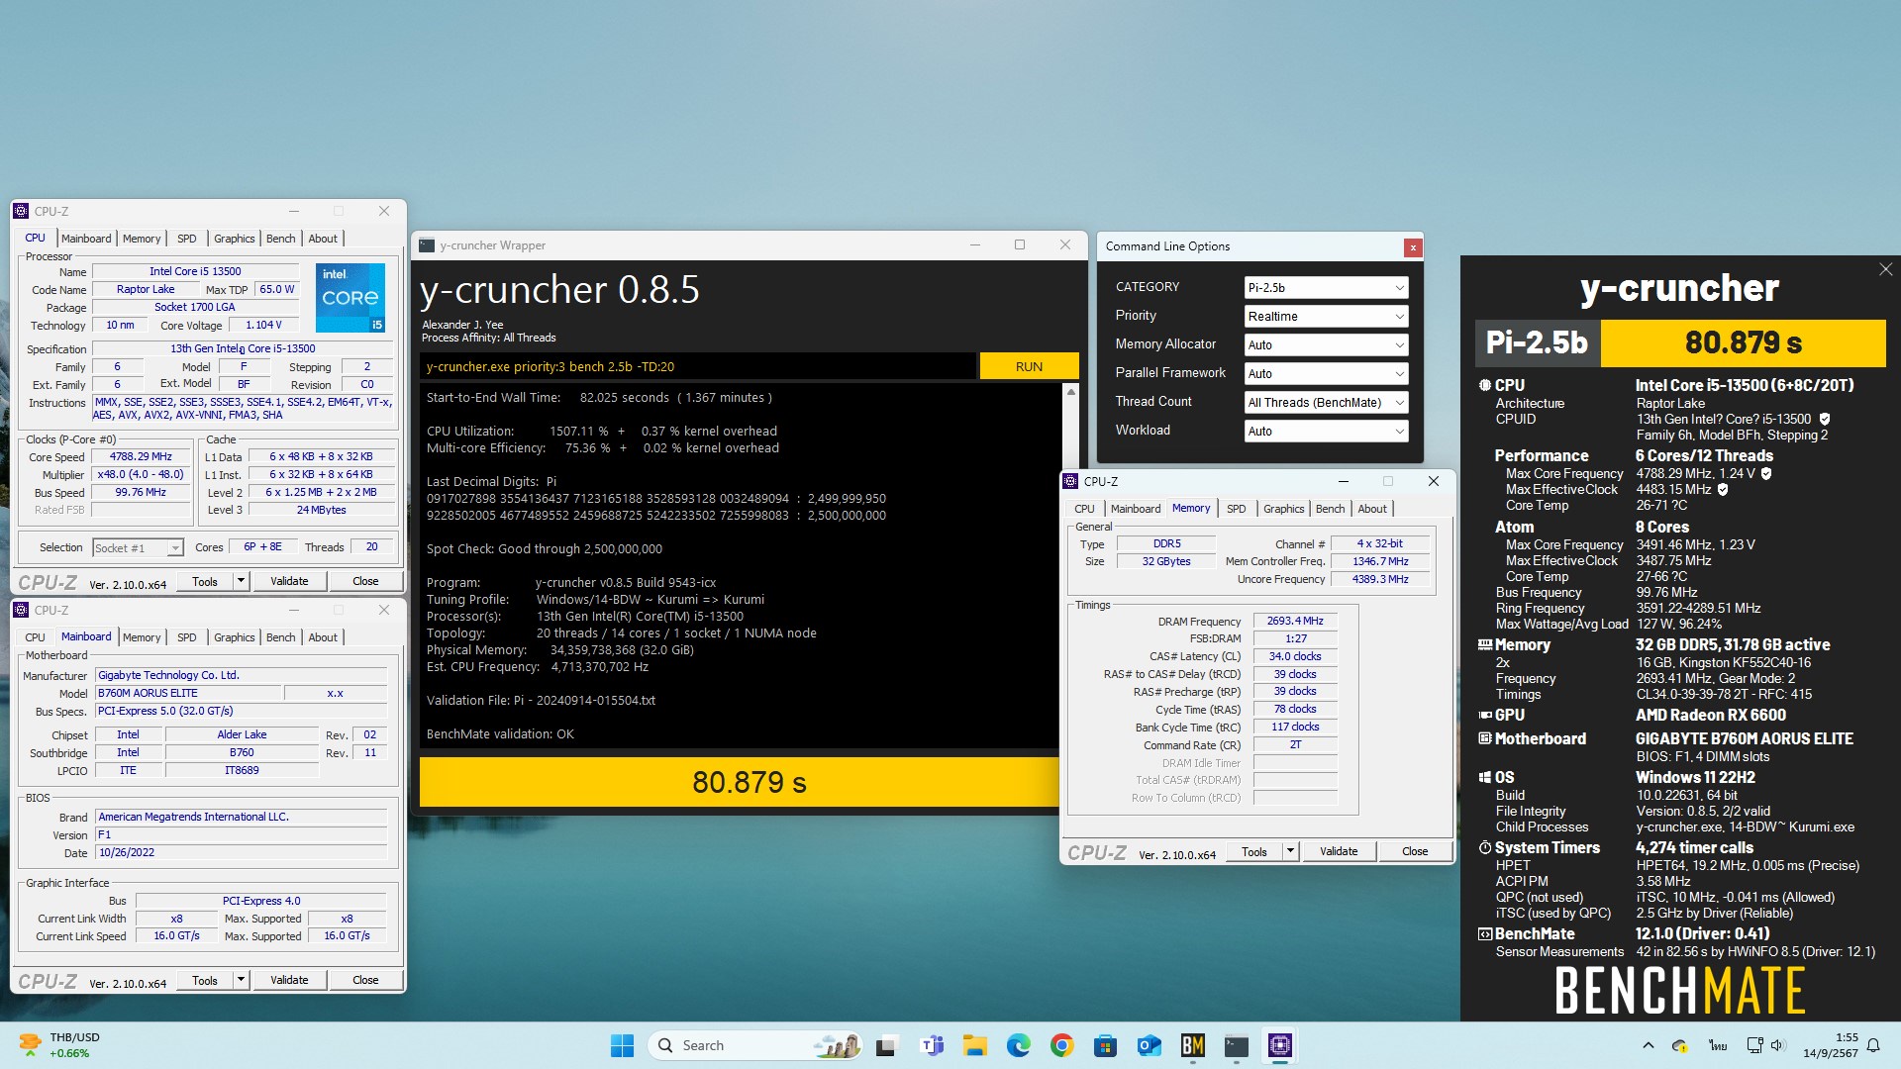Switch to SPD tab in top CPU-Z window
Image resolution: width=1901 pixels, height=1069 pixels.
187,239
